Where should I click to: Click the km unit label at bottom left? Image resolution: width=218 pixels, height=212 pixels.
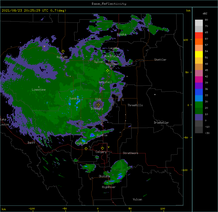pyautogui.click(x=4, y=209)
